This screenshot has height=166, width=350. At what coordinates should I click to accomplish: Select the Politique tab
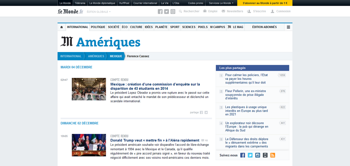point(98,27)
